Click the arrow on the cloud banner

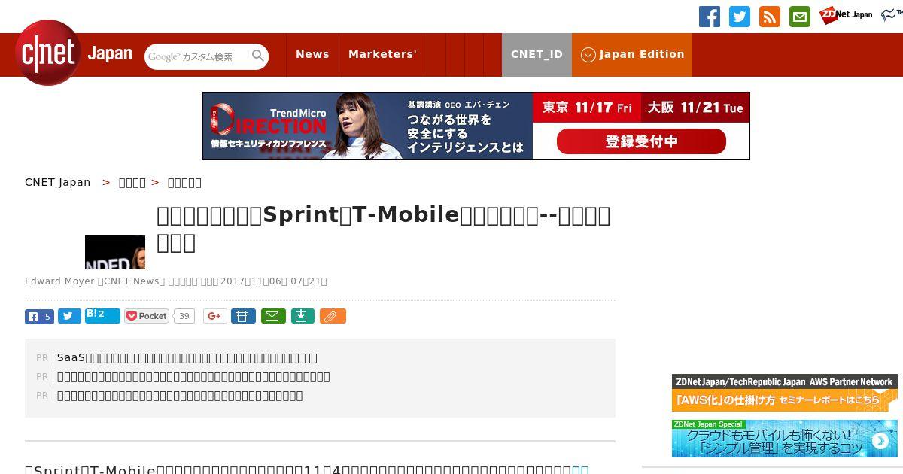(879, 442)
